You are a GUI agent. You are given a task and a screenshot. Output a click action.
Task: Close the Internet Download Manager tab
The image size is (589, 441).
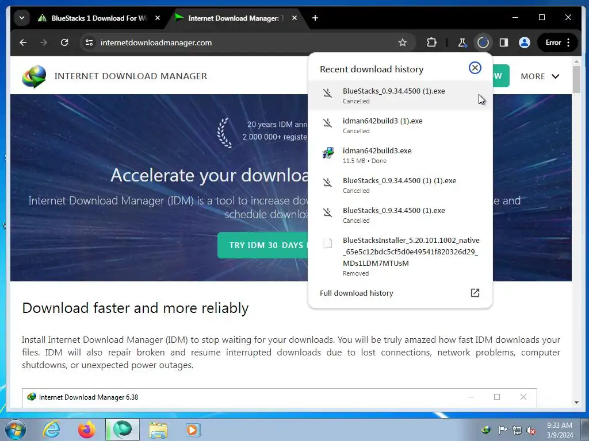point(294,18)
